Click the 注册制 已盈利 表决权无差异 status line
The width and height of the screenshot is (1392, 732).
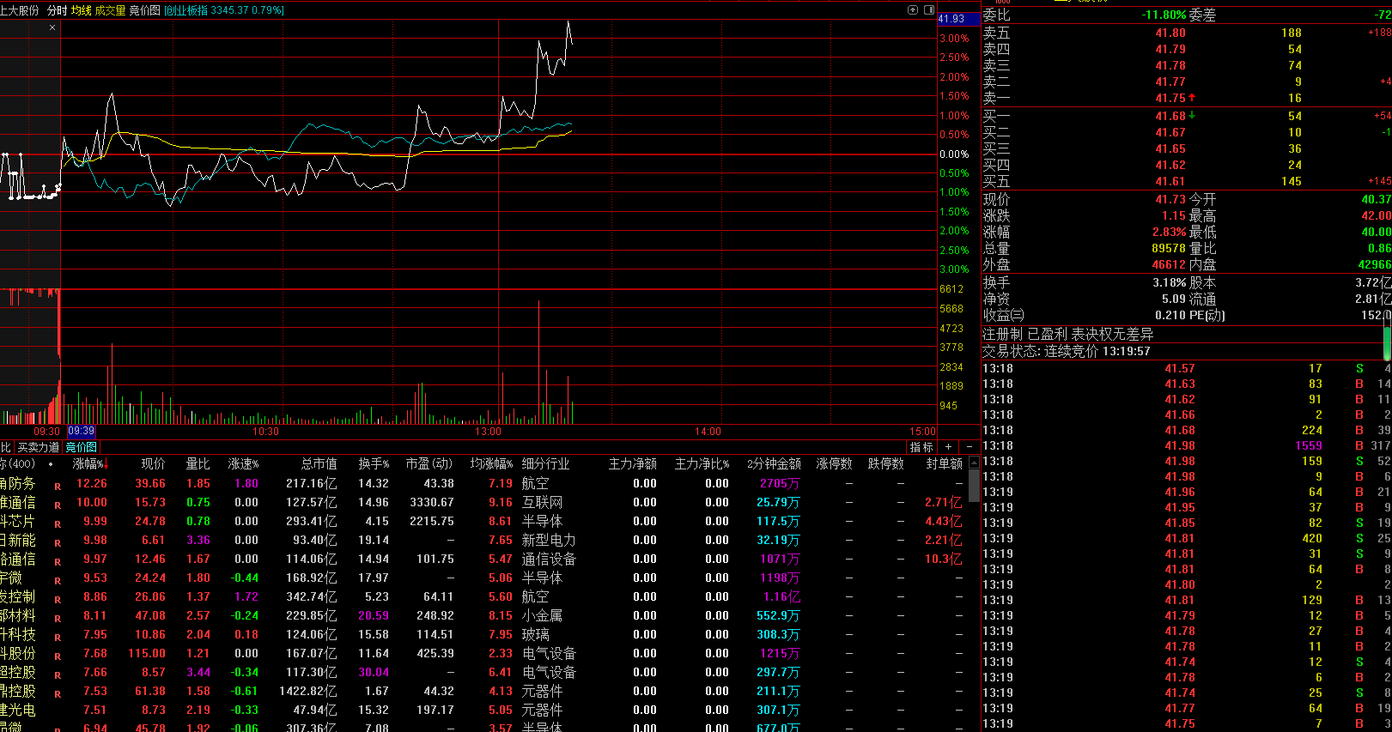(1067, 334)
